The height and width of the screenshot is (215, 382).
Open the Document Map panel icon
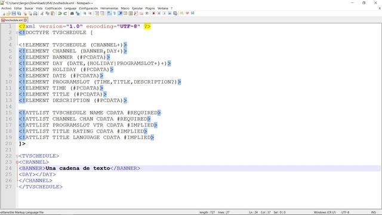click(x=131, y=13)
